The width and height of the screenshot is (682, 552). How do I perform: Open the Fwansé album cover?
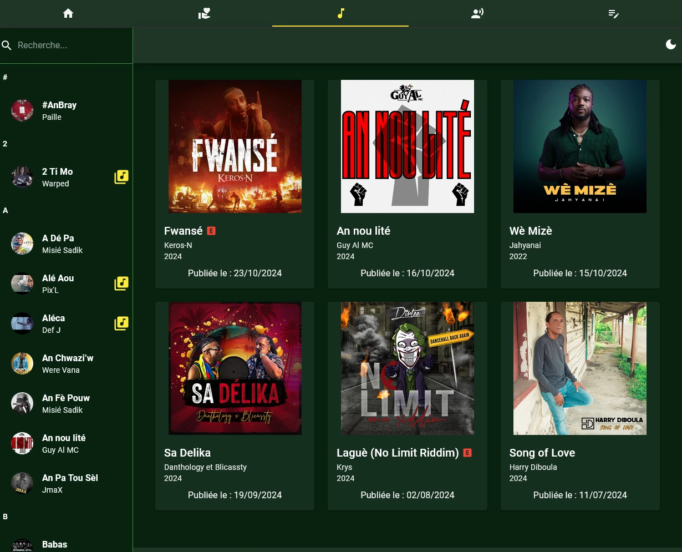tap(235, 146)
